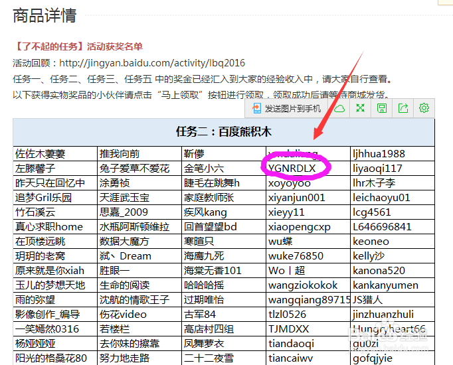Select cell lcg4561
This screenshot has height=365, width=453.
coord(393,212)
